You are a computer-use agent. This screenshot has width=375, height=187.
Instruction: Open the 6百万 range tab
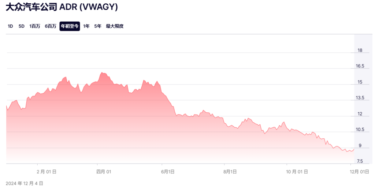[51, 26]
